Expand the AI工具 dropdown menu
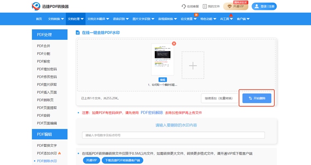 [226, 19]
